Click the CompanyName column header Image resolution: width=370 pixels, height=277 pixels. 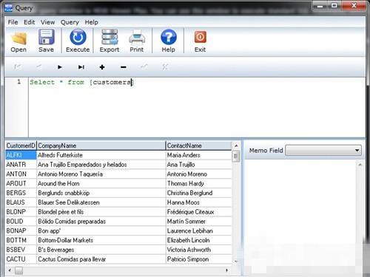[x=101, y=146]
